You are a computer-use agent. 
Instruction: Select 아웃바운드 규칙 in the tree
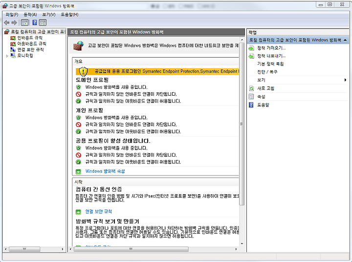(32, 44)
